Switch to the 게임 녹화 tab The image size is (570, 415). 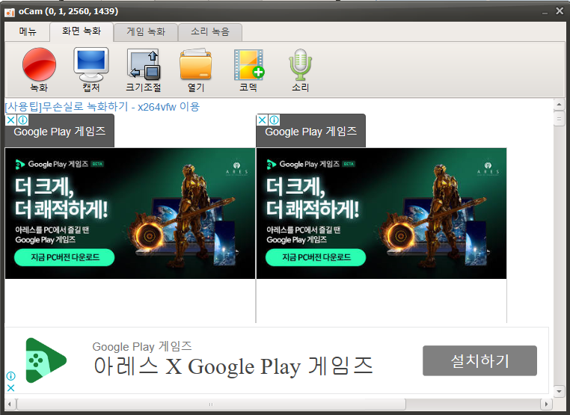146,31
